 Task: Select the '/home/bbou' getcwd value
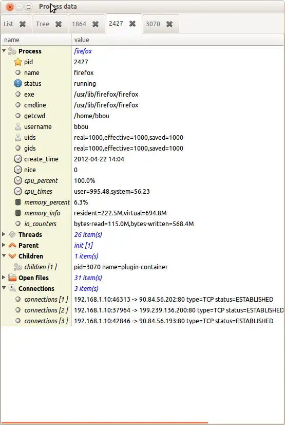coord(91,116)
